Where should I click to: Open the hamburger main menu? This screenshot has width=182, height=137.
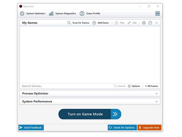coord(158,14)
